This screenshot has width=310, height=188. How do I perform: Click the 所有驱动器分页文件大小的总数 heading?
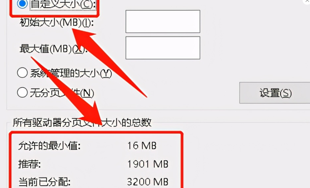coord(82,123)
